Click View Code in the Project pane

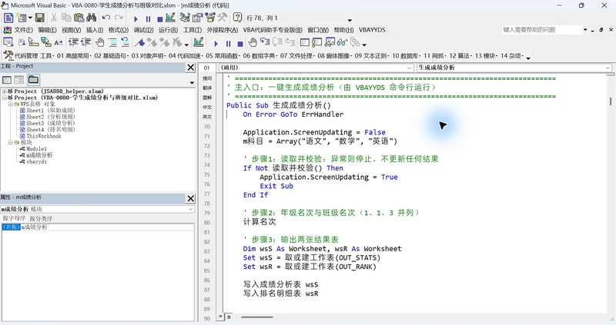coord(7,80)
